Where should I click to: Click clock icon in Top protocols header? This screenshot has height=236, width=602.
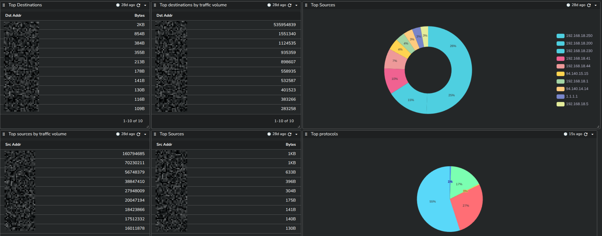tap(566, 134)
